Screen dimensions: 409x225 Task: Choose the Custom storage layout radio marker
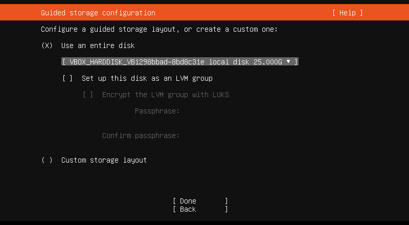tap(47, 160)
